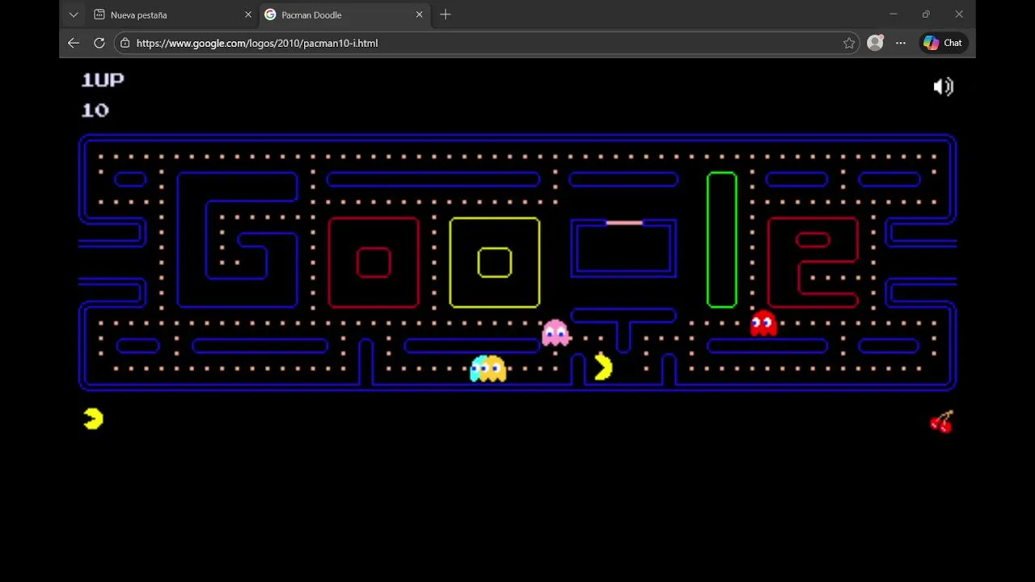Click the small red inner o square
The image size is (1035, 582).
click(374, 263)
